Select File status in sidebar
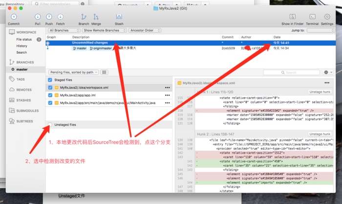Viewport: 342px width, 204px height. (24, 40)
